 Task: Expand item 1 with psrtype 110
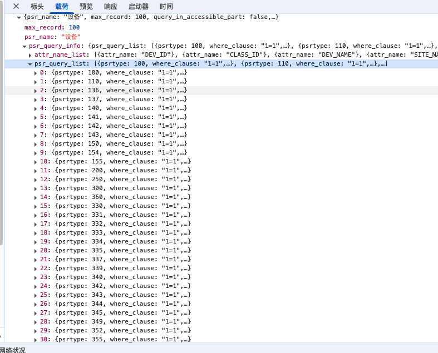(36, 82)
